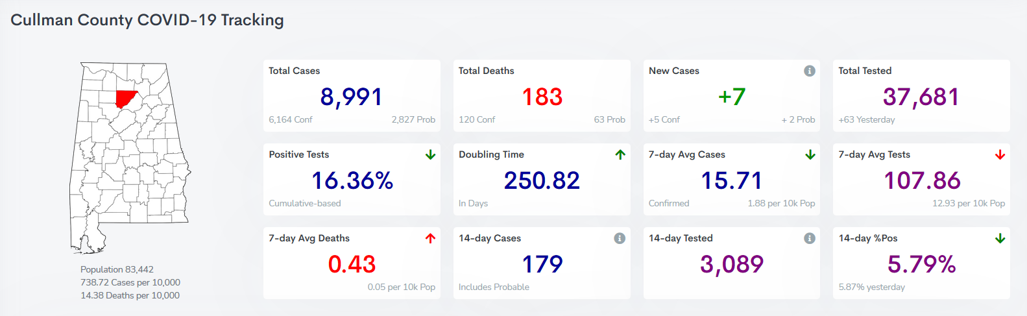Screen dimensions: 1027x316
Task: Click the 5.79% 14-day positivity value
Action: [921, 264]
